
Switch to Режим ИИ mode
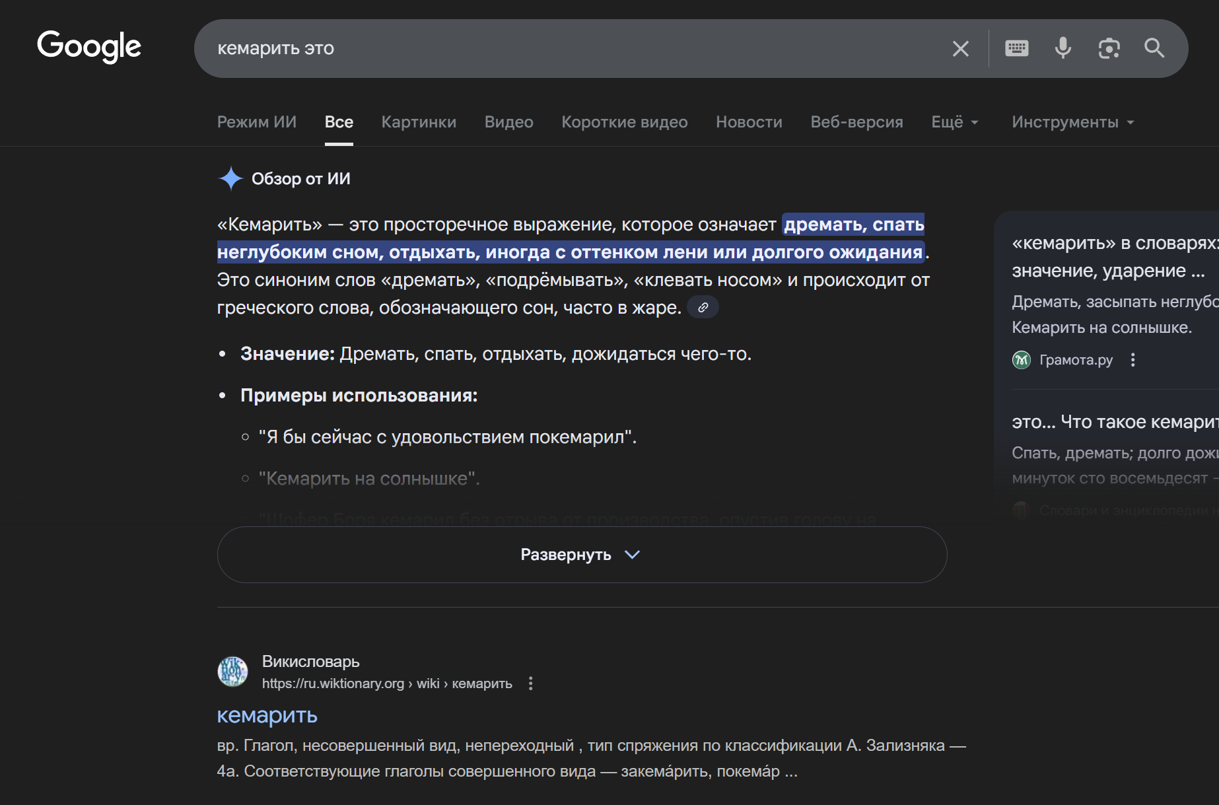[256, 122]
